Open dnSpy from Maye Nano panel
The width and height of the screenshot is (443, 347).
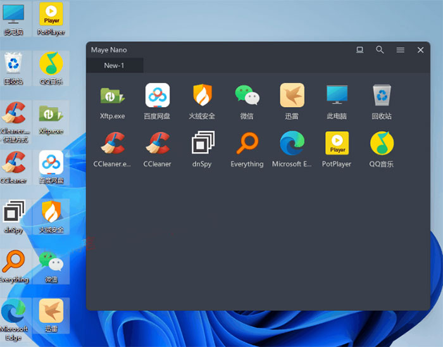(202, 149)
